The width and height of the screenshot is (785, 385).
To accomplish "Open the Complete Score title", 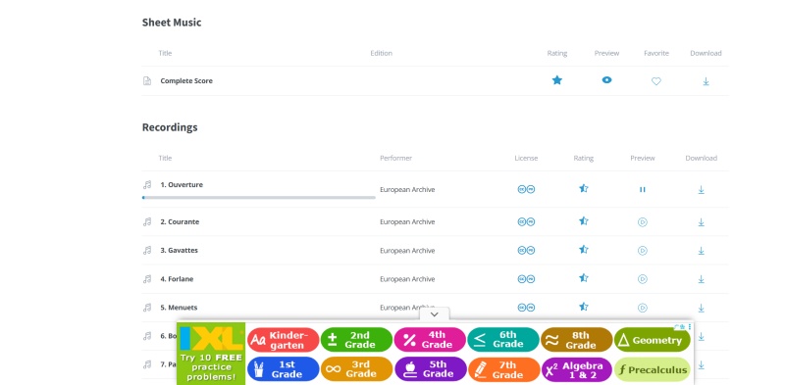I will (x=186, y=80).
